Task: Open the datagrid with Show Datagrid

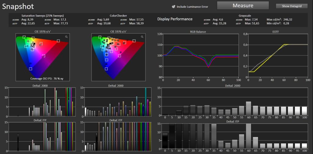Action: coord(291,6)
